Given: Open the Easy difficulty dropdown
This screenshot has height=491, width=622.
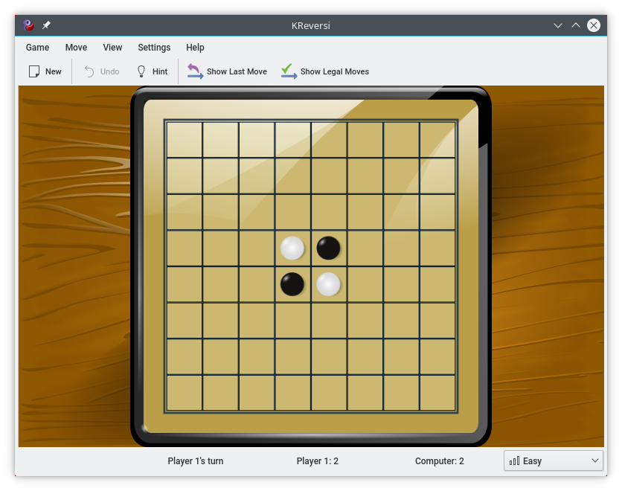Looking at the screenshot, I should (x=554, y=460).
